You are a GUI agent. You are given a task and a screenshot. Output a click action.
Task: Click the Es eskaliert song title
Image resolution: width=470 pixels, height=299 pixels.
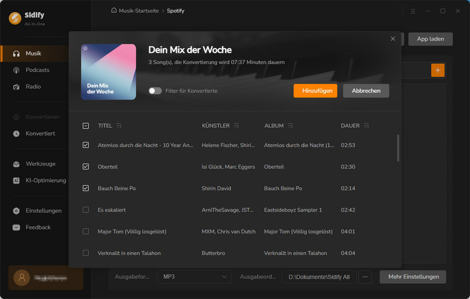tap(112, 210)
